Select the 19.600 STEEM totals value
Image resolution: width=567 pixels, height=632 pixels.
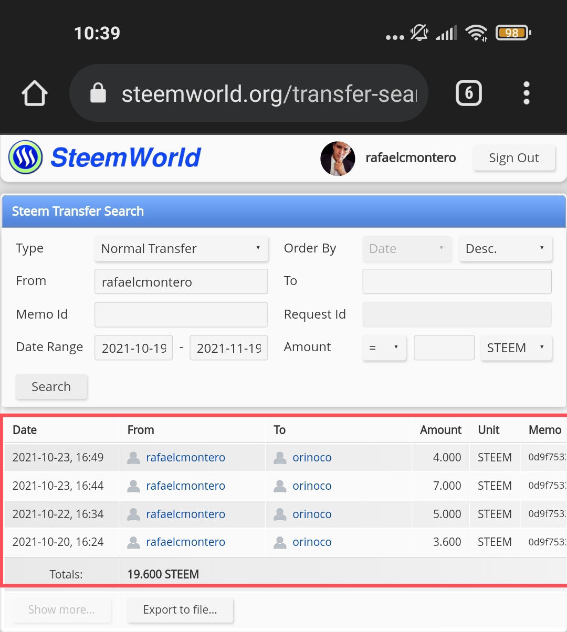click(163, 574)
